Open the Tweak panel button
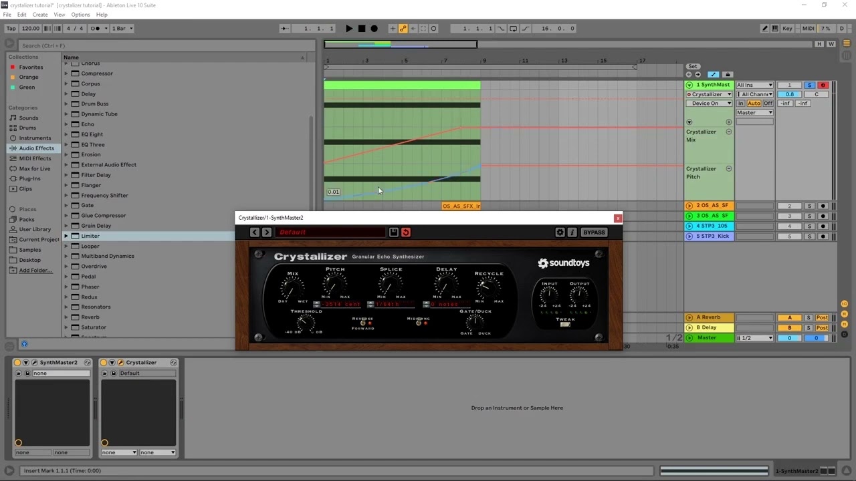 (x=565, y=325)
